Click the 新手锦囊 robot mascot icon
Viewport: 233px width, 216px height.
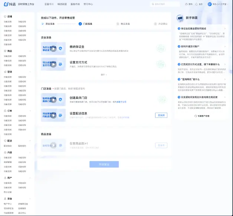(x=180, y=18)
